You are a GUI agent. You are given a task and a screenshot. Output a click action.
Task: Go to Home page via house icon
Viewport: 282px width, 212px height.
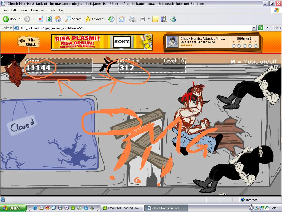pos(58,19)
